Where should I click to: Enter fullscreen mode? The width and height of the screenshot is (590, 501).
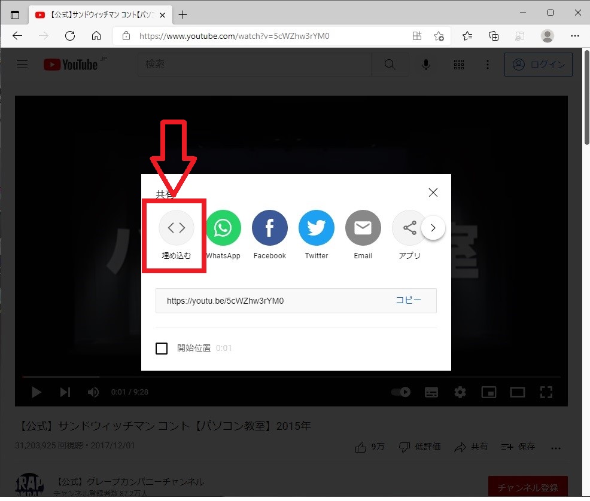[546, 392]
